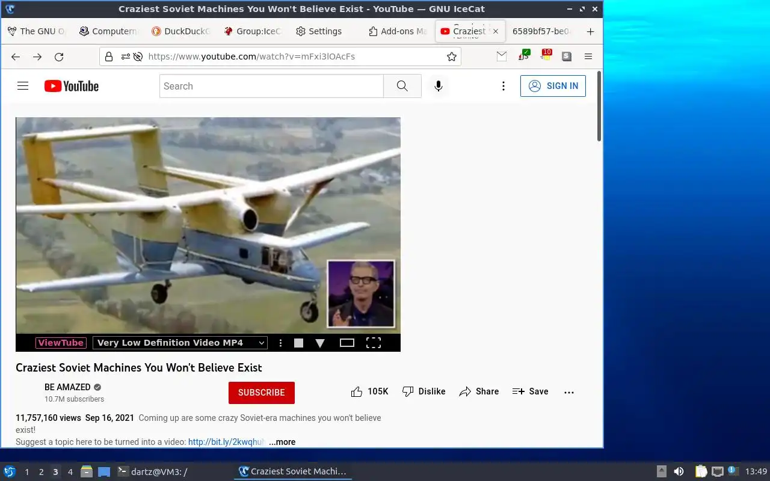Switch to workspace 2
The height and width of the screenshot is (481, 770).
coord(41,472)
